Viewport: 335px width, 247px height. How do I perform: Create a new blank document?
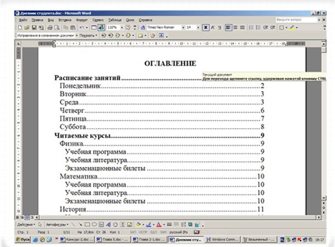click(20, 27)
